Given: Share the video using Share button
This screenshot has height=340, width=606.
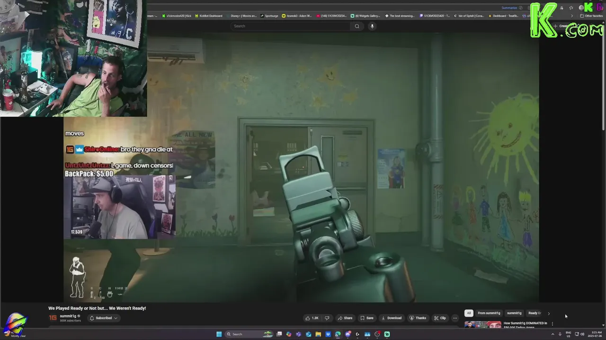Looking at the screenshot, I should pos(345,318).
